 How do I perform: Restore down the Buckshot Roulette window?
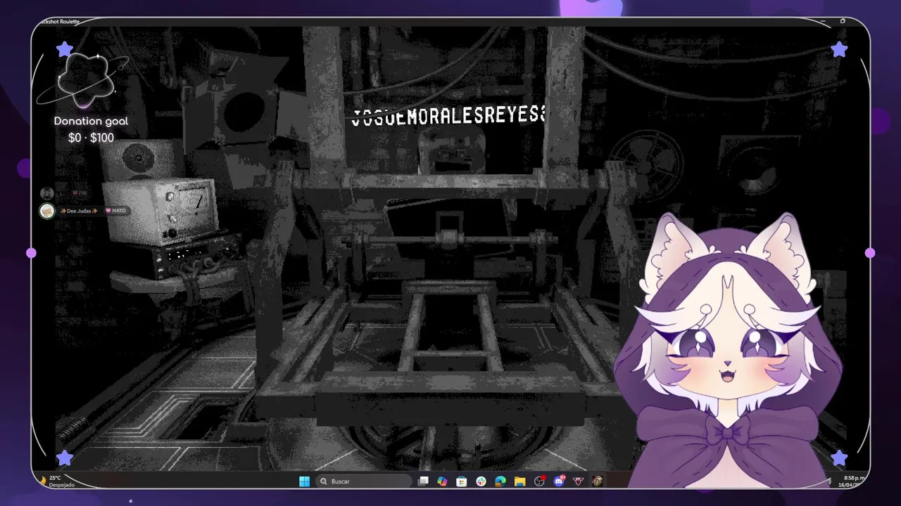click(843, 21)
